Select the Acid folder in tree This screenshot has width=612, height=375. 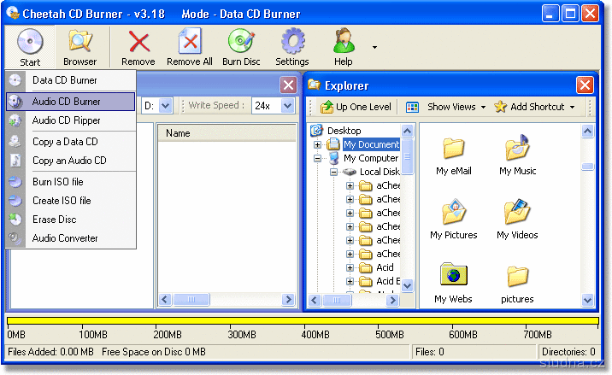385,267
